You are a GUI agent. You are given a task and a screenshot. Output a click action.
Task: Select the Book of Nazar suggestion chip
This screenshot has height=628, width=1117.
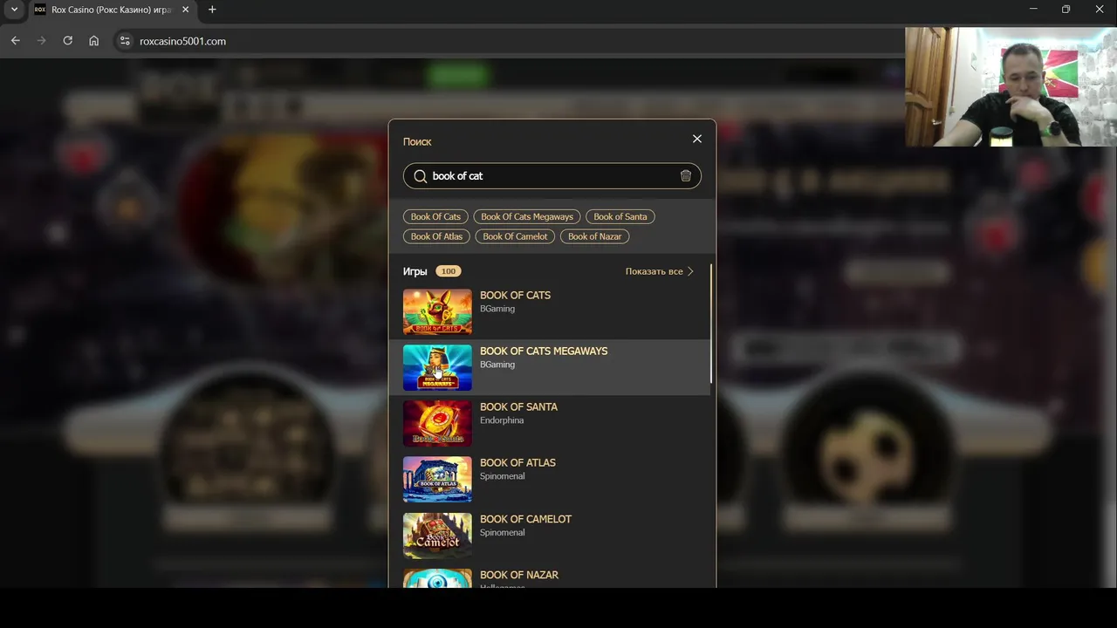tap(594, 236)
